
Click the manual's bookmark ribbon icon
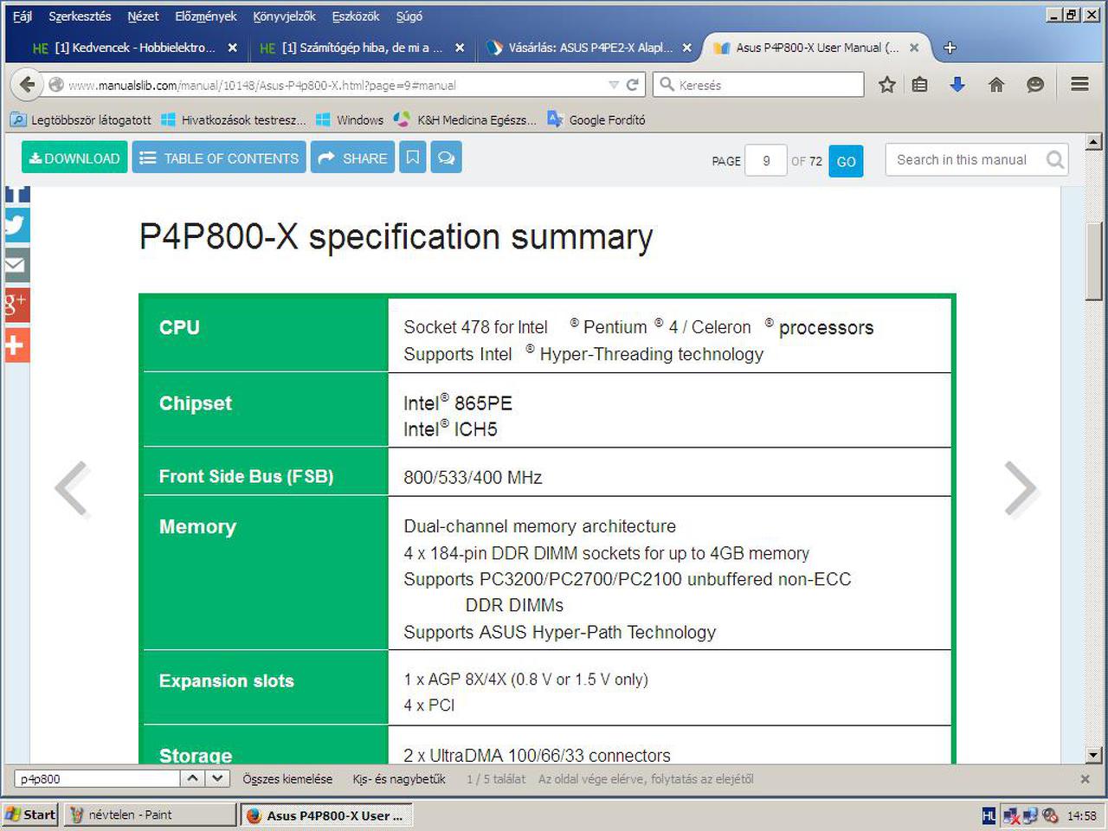pyautogui.click(x=413, y=158)
